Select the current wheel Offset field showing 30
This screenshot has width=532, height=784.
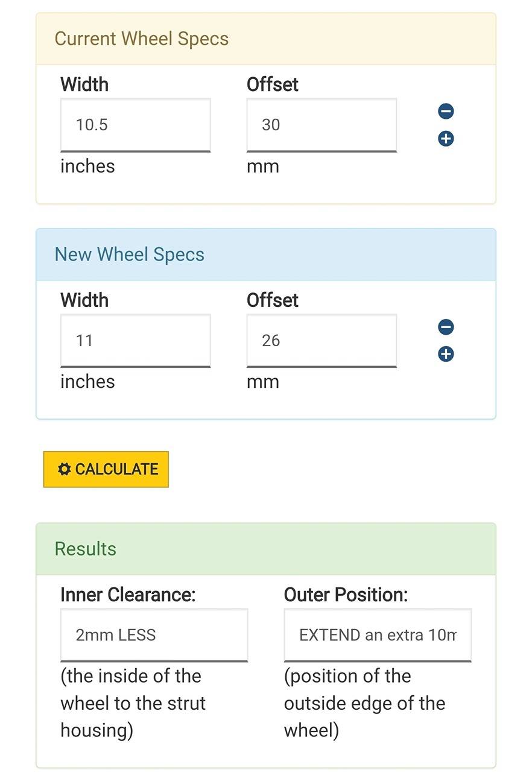[321, 125]
